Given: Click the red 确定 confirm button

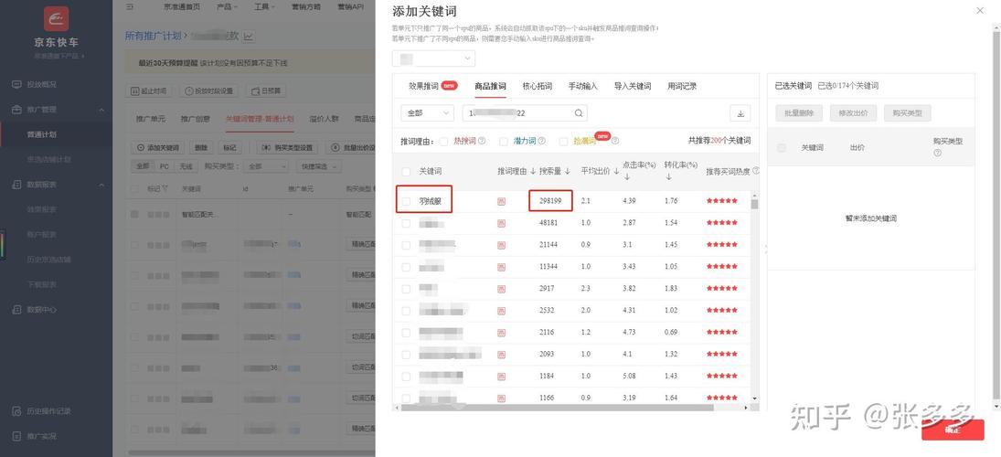Looking at the screenshot, I should [x=953, y=430].
